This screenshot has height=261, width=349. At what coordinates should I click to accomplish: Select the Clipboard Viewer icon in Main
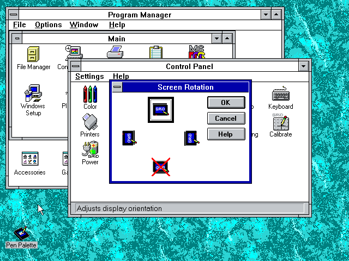click(156, 52)
